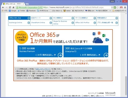Reload the page with the refresh icon
Image resolution: width=128 pixels, height=98 pixels.
pos(10,7)
